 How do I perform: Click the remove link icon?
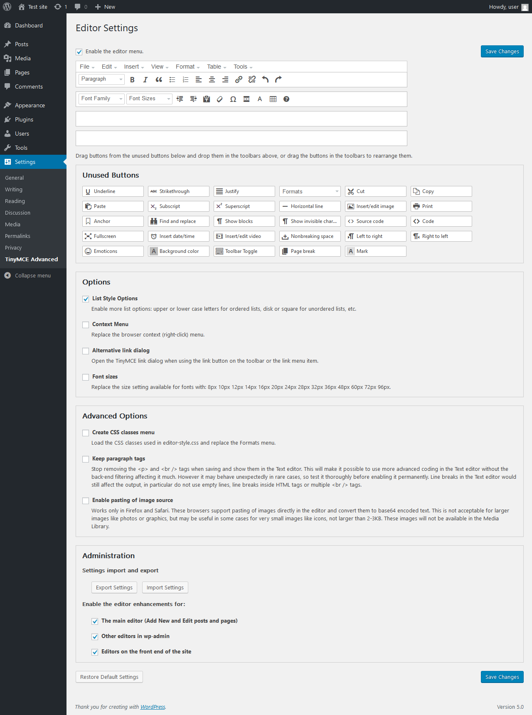click(252, 79)
